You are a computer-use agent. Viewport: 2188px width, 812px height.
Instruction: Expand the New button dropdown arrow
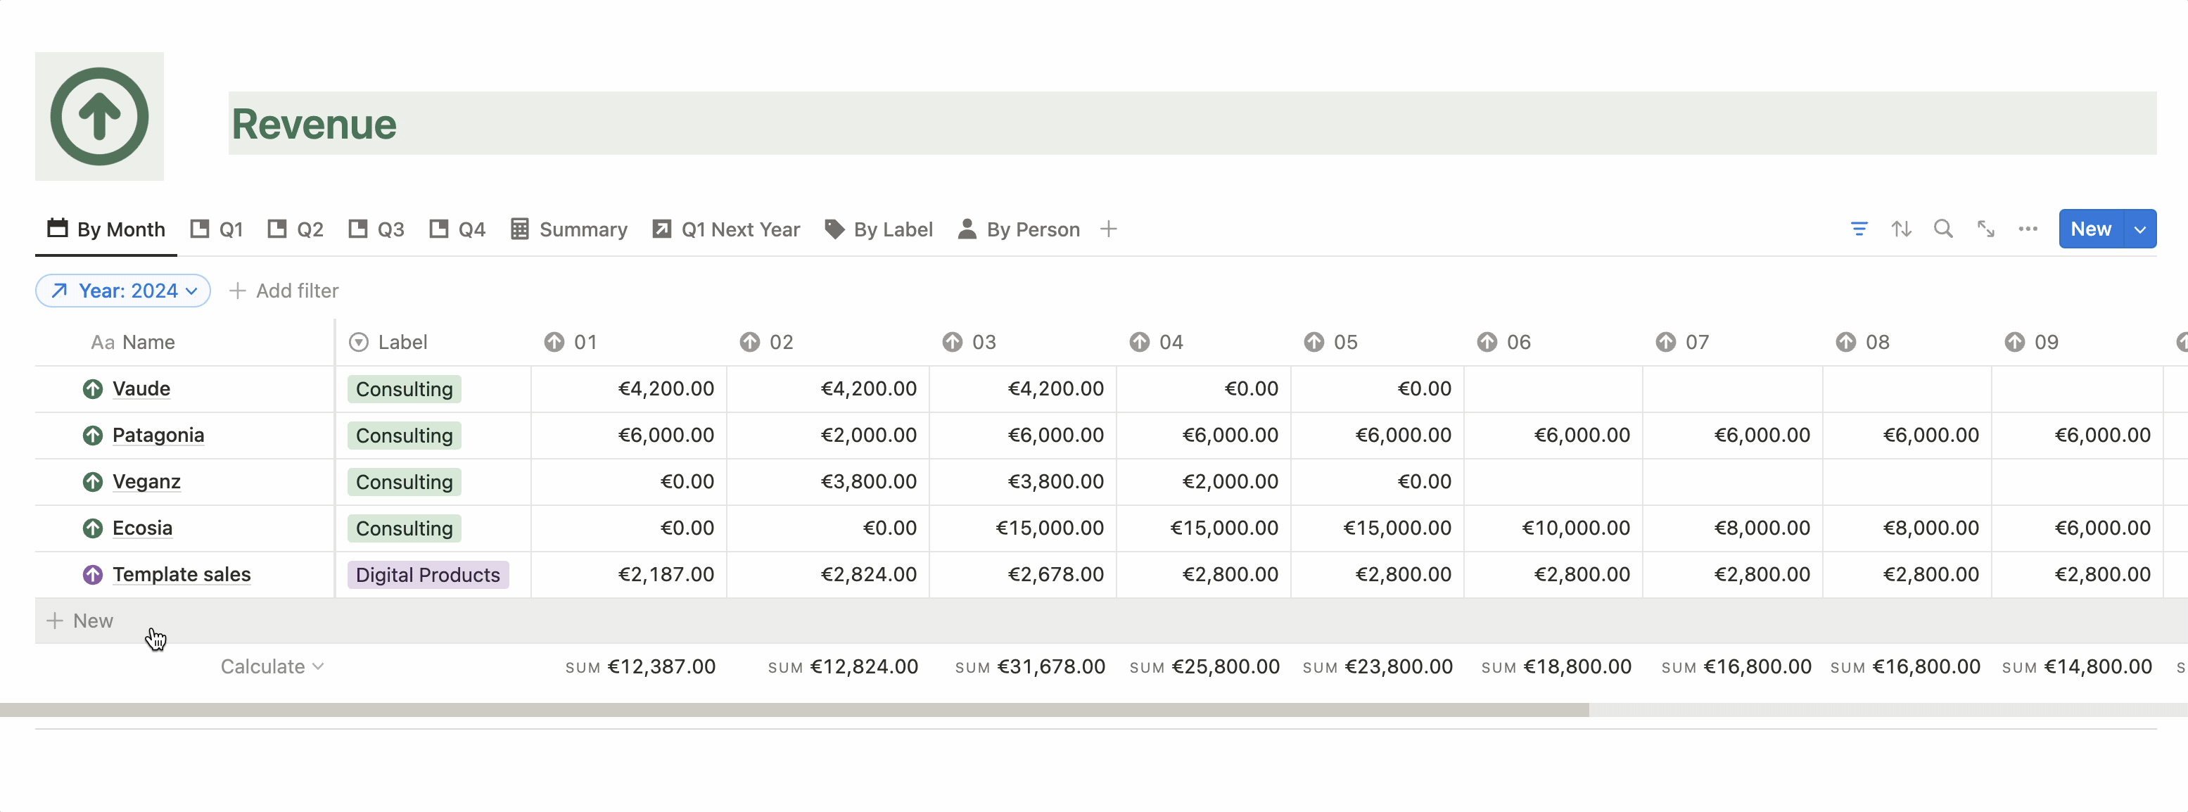tap(2139, 229)
